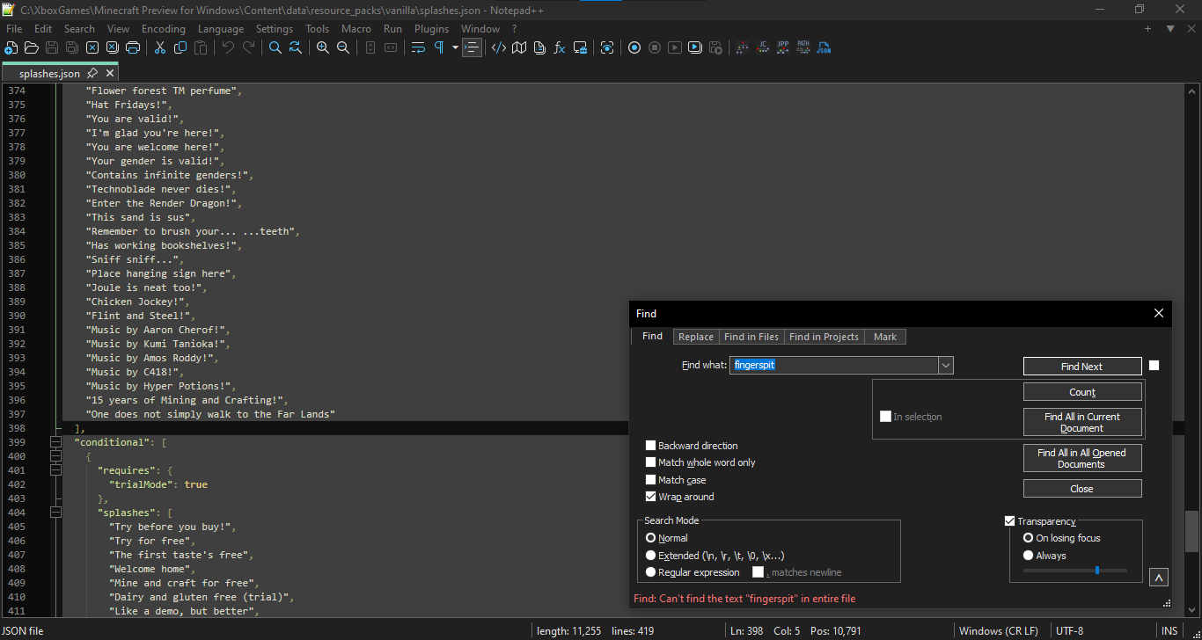1202x640 pixels.
Task: Run macro multiple times icon
Action: click(695, 47)
